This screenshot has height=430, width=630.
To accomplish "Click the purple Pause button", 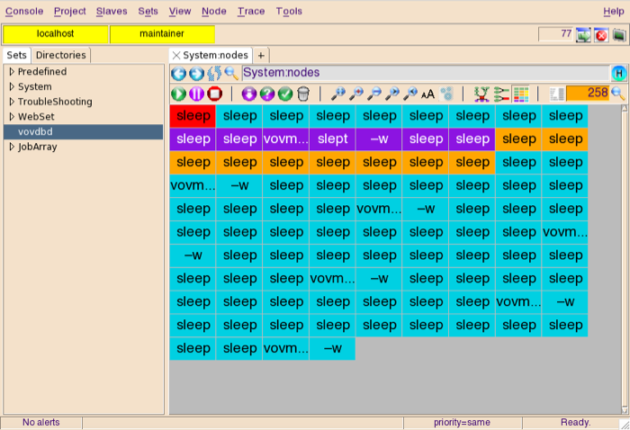I will [196, 94].
